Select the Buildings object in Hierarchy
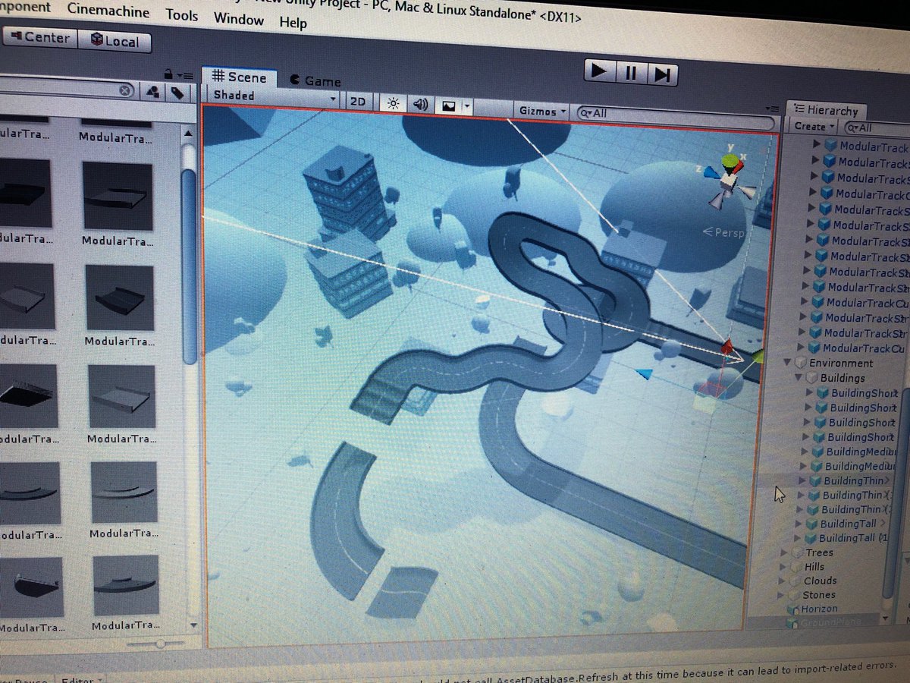910x683 pixels. pyautogui.click(x=842, y=378)
